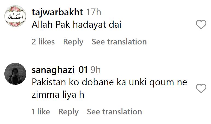Click the 17h timestamp on tajwarbakht's comment

pos(93,12)
